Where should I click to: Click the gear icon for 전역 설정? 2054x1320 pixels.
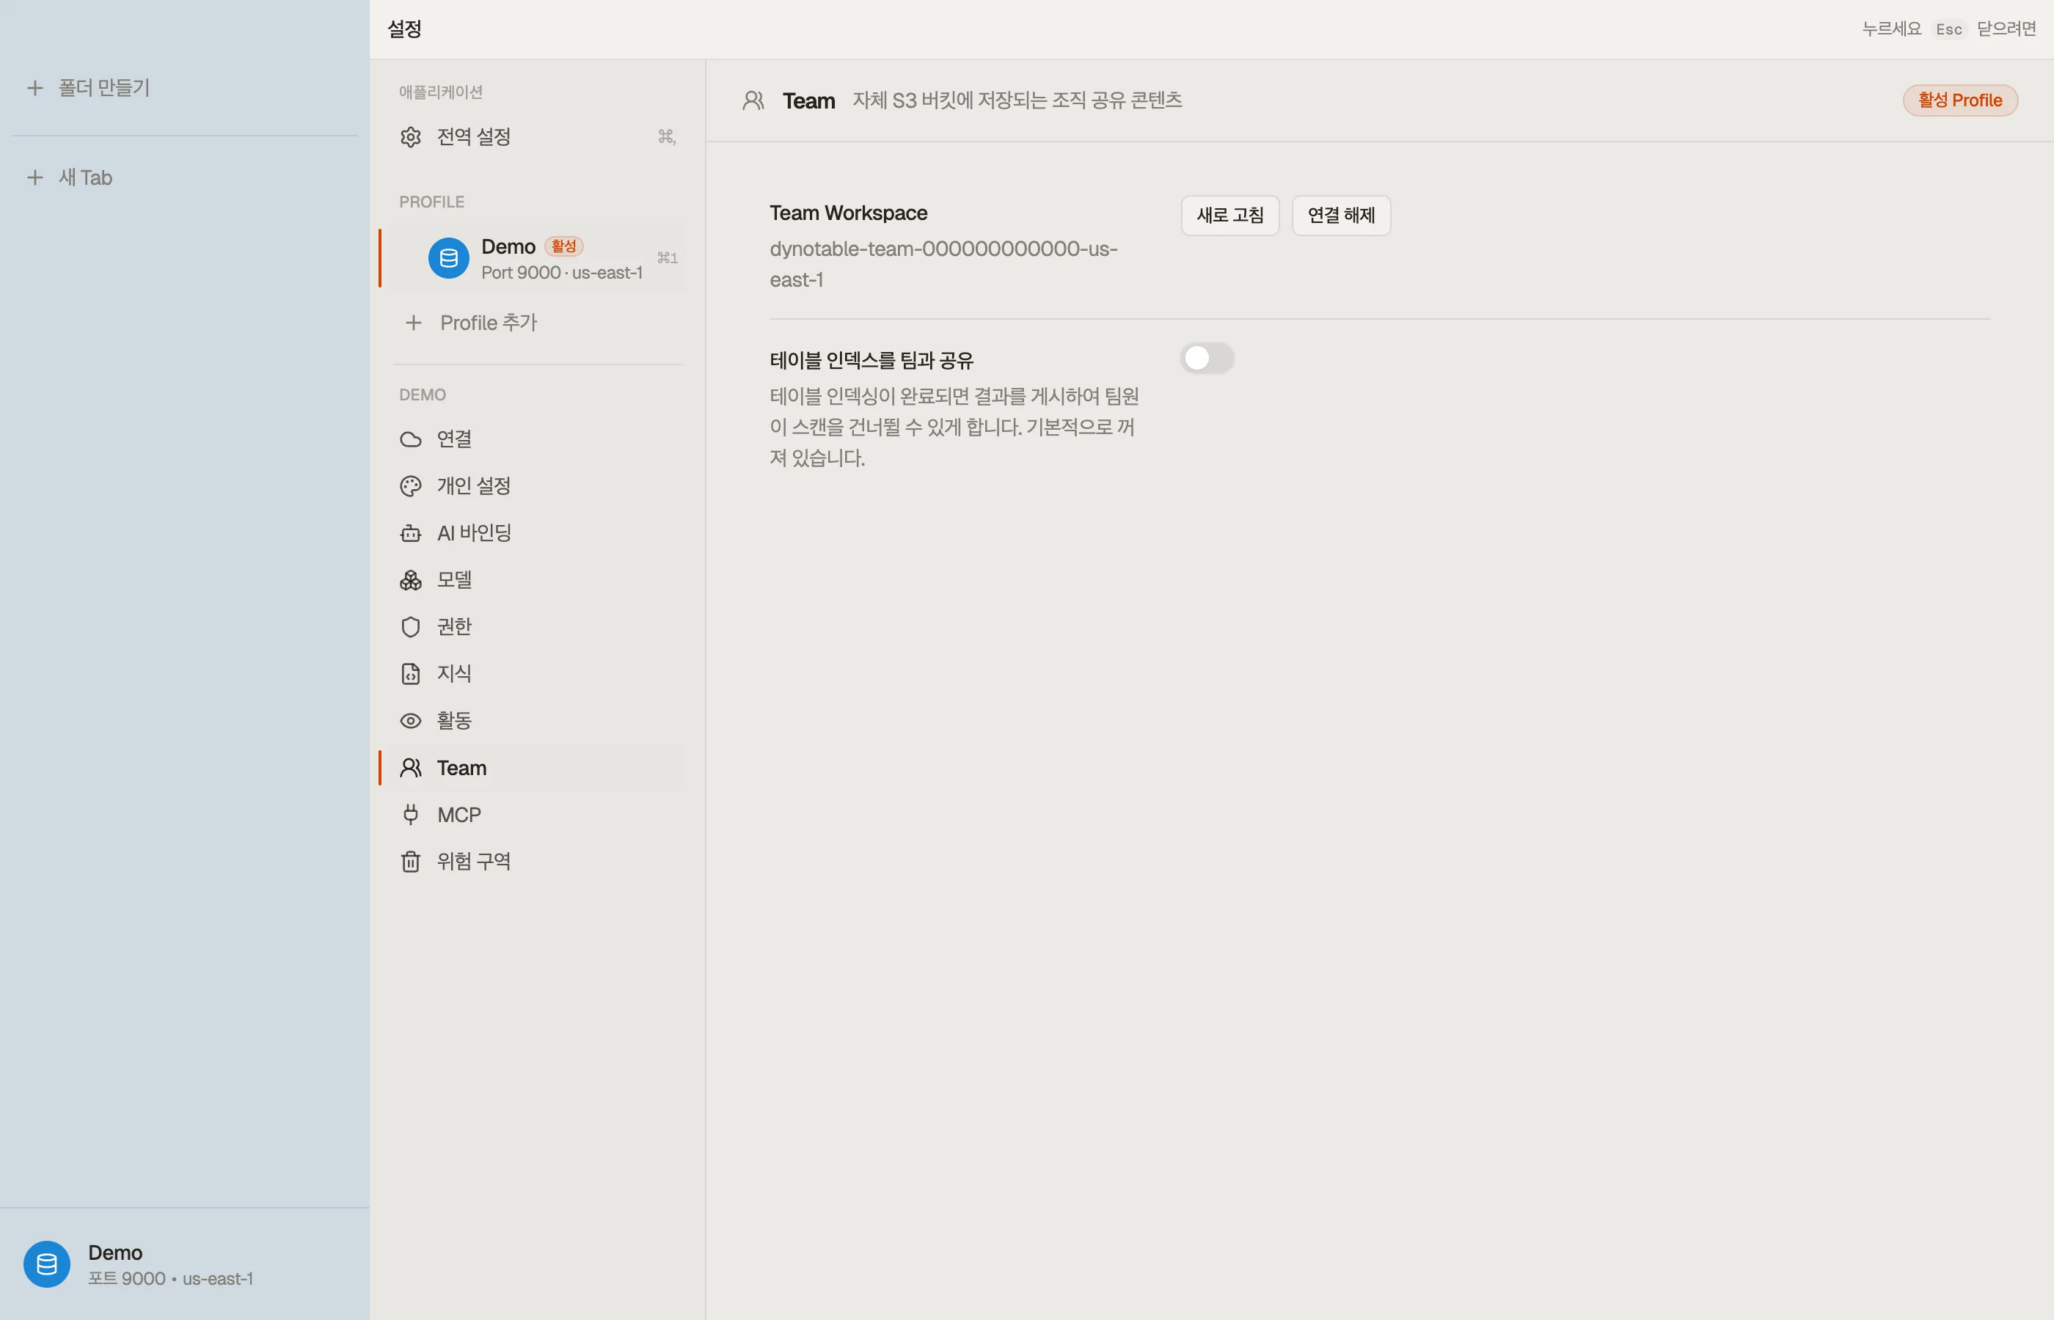coord(411,137)
